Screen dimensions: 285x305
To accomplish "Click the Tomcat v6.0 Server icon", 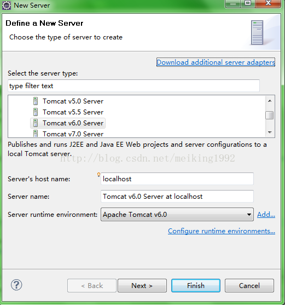I will 36,123.
